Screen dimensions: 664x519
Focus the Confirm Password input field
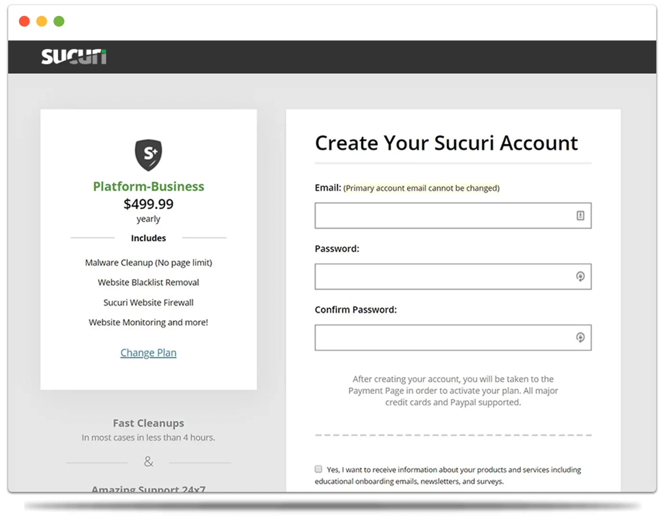(x=443, y=337)
